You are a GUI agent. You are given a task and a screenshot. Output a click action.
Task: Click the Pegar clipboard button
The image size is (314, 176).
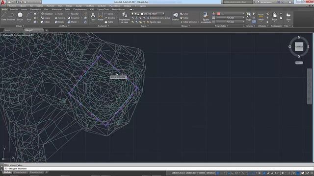(x=275, y=17)
